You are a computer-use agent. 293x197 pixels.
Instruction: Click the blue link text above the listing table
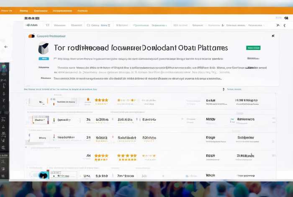tap(61, 89)
